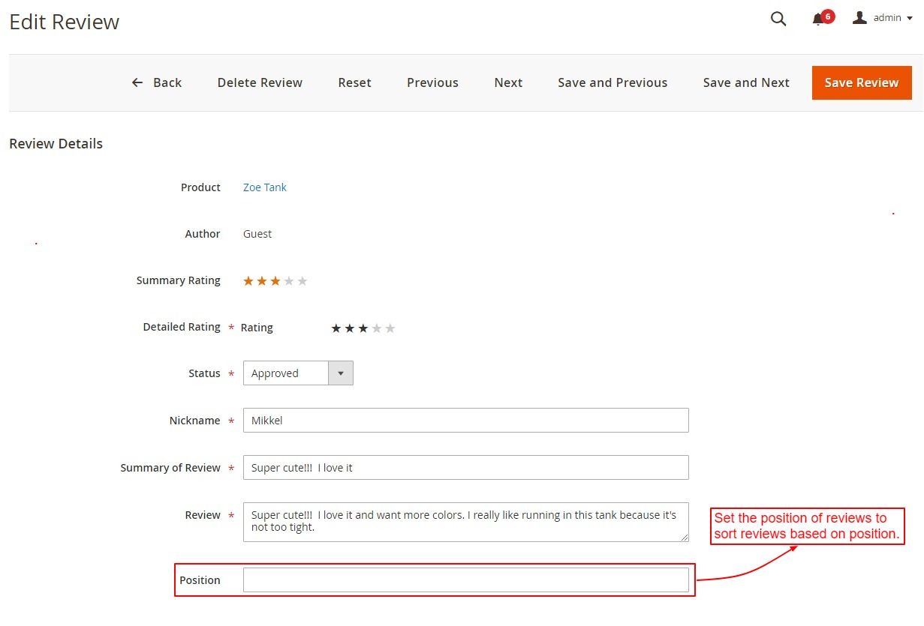Click the third star in Detailed Rating
Viewport: 924px width, 626px height.
[x=363, y=328]
